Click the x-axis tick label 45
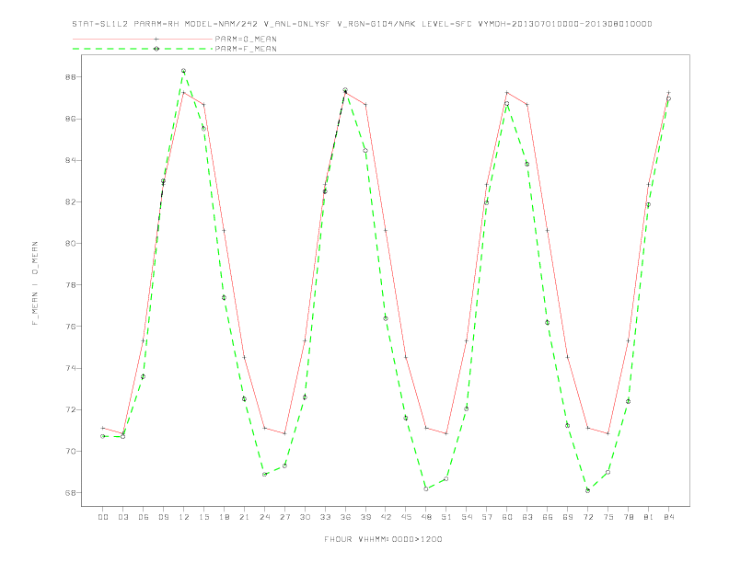 tap(406, 517)
